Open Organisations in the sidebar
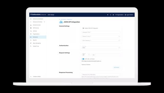This screenshot has width=164, height=93. click(36, 34)
